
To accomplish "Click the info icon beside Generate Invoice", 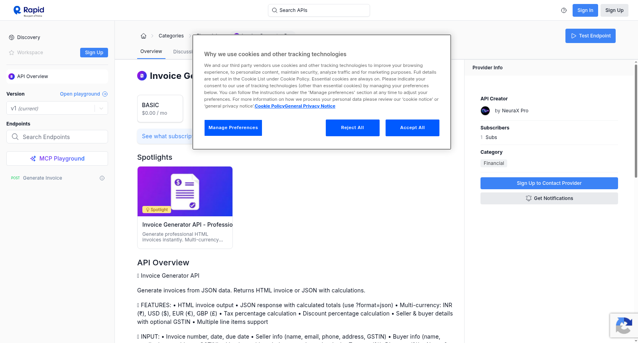I will (102, 178).
